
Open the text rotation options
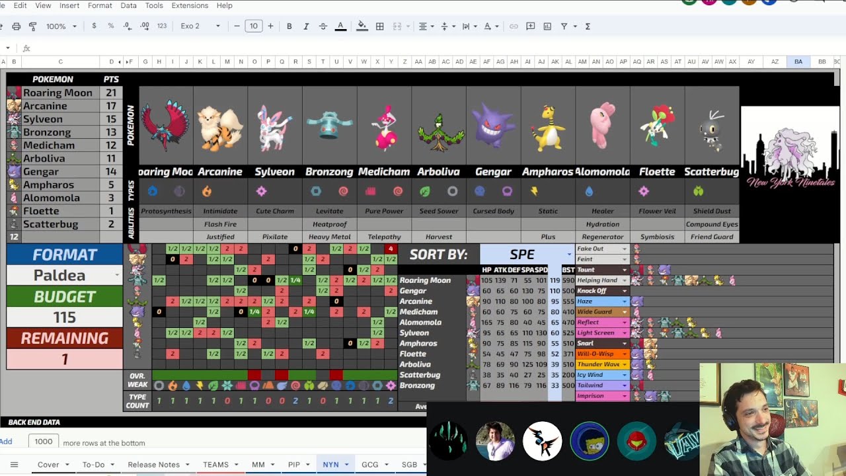[x=490, y=26]
